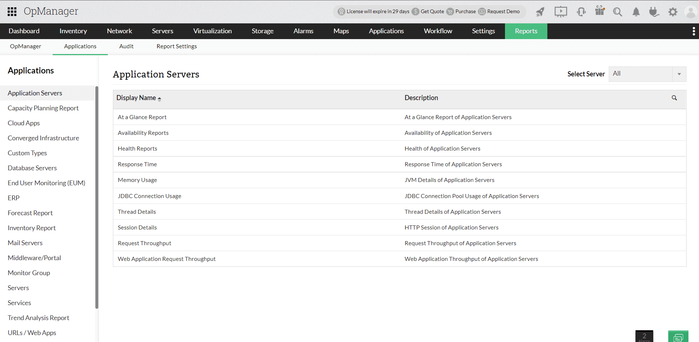
Task: Open the Select Server dropdown showing All
Action: pyautogui.click(x=647, y=74)
